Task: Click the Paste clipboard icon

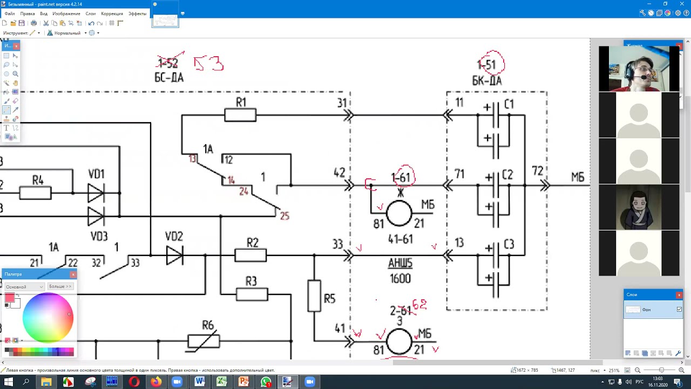Action: (x=63, y=23)
